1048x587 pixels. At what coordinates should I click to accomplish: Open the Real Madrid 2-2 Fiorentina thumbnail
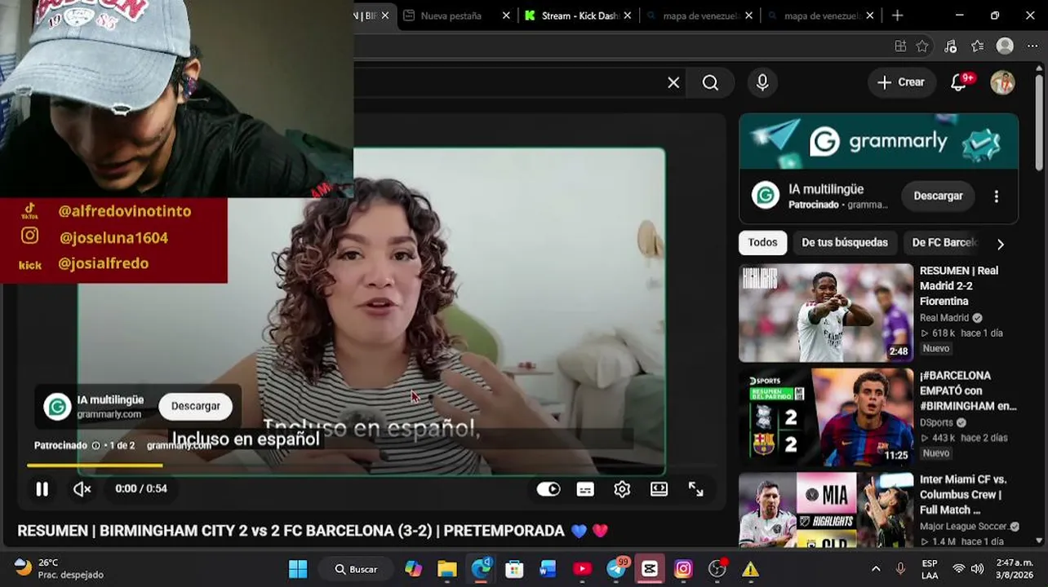[826, 312]
